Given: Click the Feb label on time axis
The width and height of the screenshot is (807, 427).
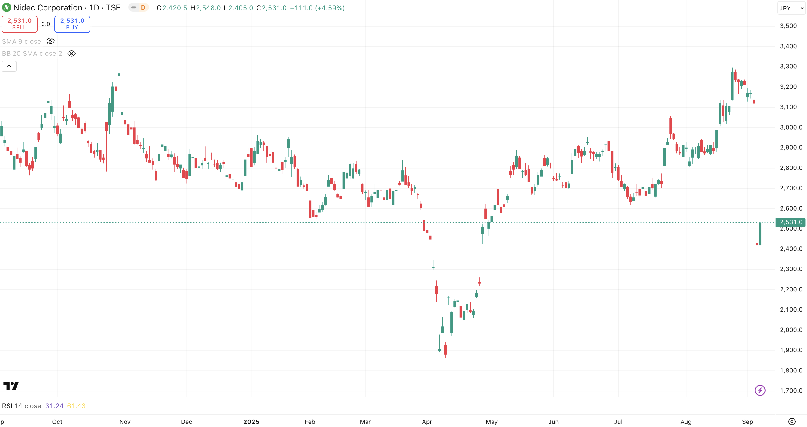Looking at the screenshot, I should click(x=310, y=422).
